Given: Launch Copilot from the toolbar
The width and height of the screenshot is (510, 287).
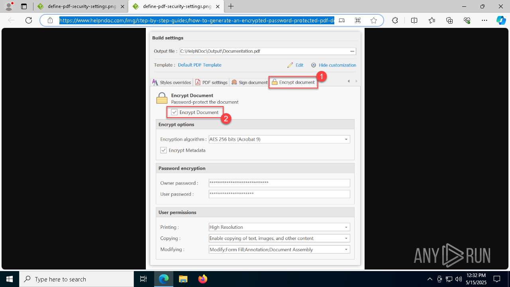Looking at the screenshot, I should (x=501, y=20).
